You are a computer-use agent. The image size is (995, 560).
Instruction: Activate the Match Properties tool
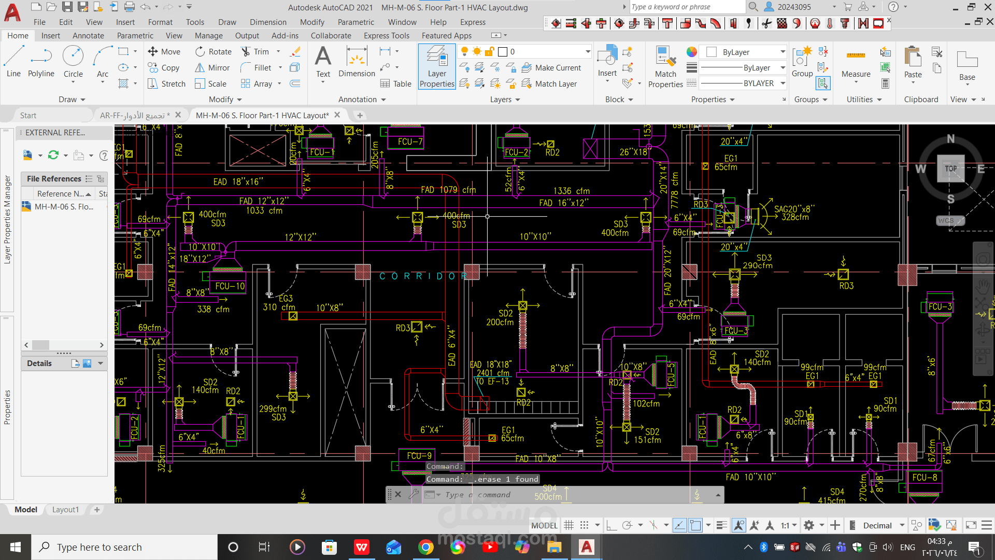click(665, 66)
